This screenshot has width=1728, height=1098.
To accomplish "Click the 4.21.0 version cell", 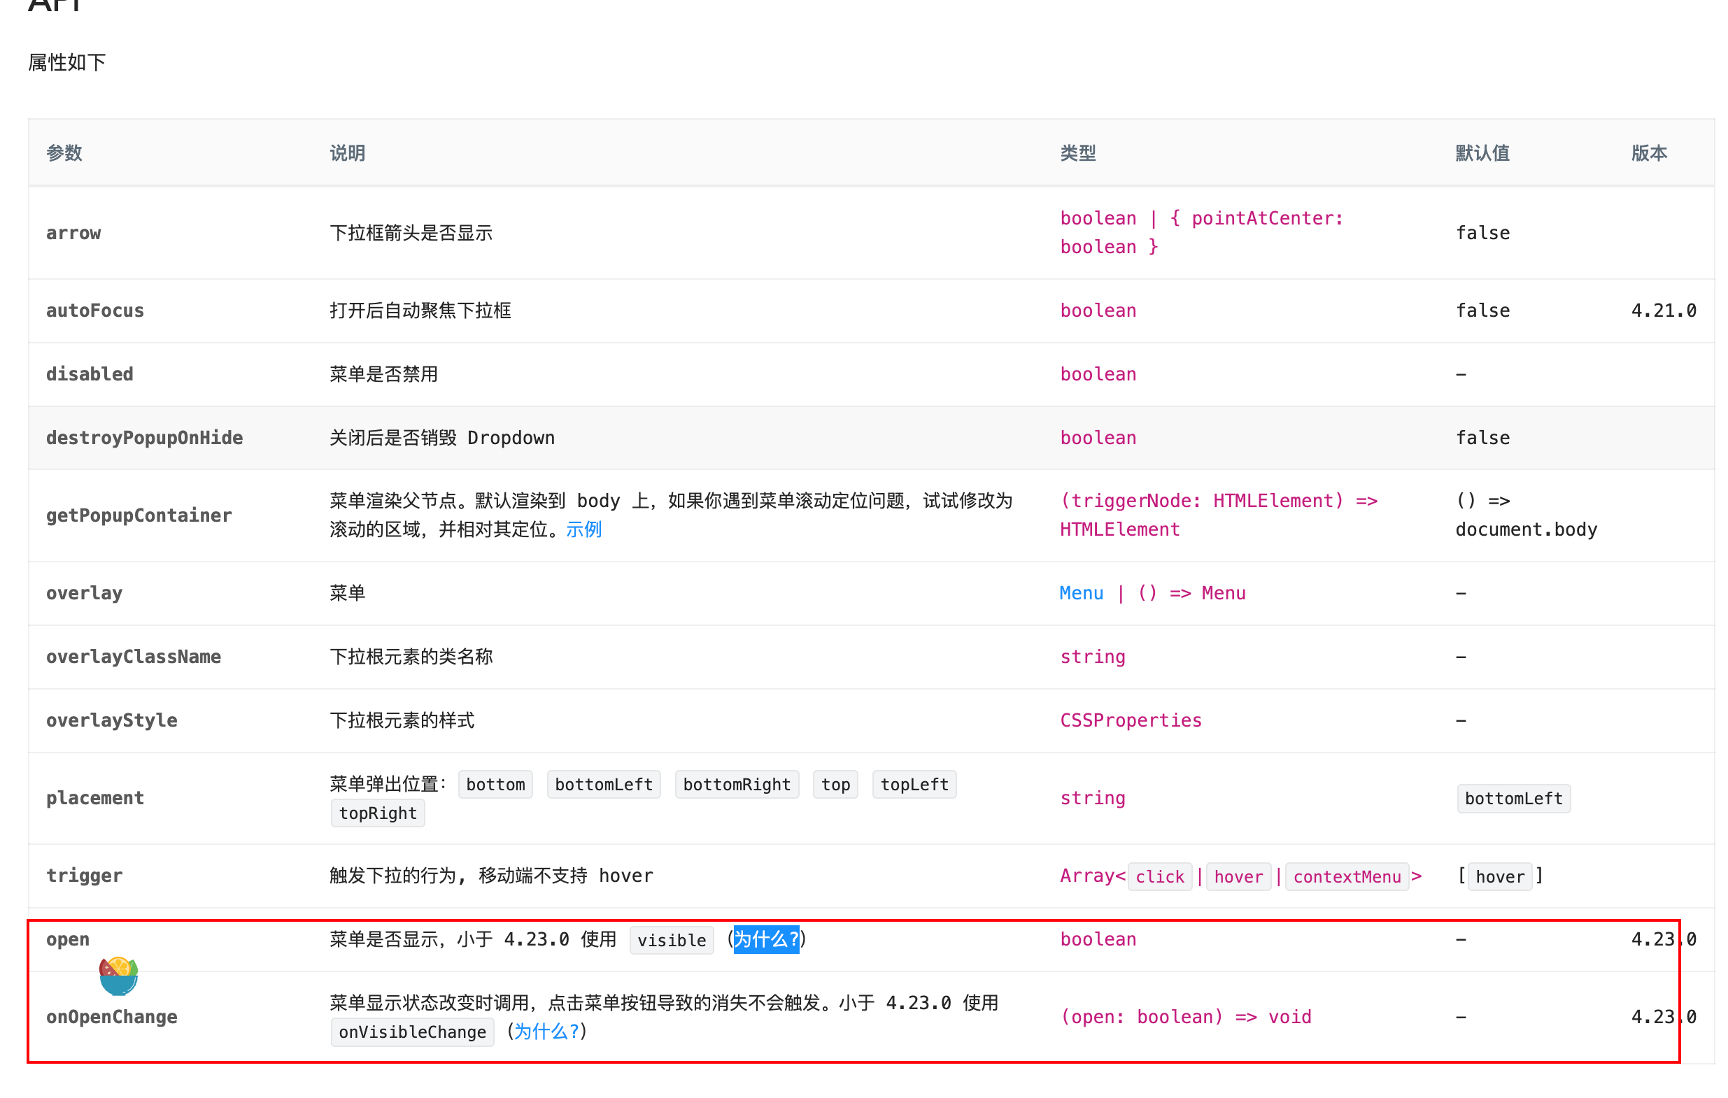I will [1664, 311].
